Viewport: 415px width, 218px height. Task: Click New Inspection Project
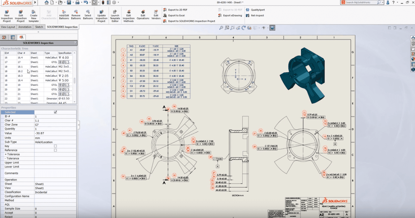7,16
